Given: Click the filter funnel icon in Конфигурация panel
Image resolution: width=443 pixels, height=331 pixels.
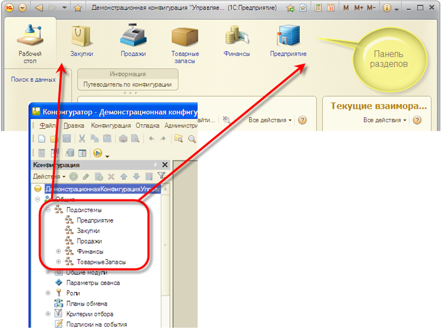Looking at the screenshot, I should 161,176.
